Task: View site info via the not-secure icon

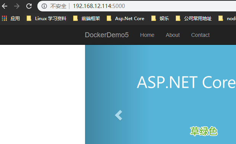Action: point(44,6)
